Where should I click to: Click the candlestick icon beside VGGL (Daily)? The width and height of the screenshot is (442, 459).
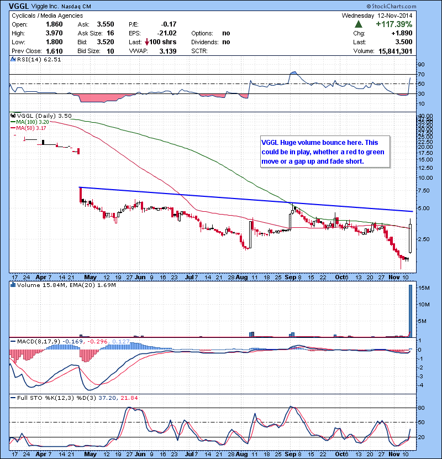click(13, 116)
